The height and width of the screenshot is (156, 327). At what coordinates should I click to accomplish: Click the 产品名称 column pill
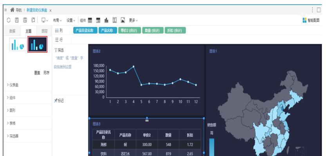pos(108,30)
